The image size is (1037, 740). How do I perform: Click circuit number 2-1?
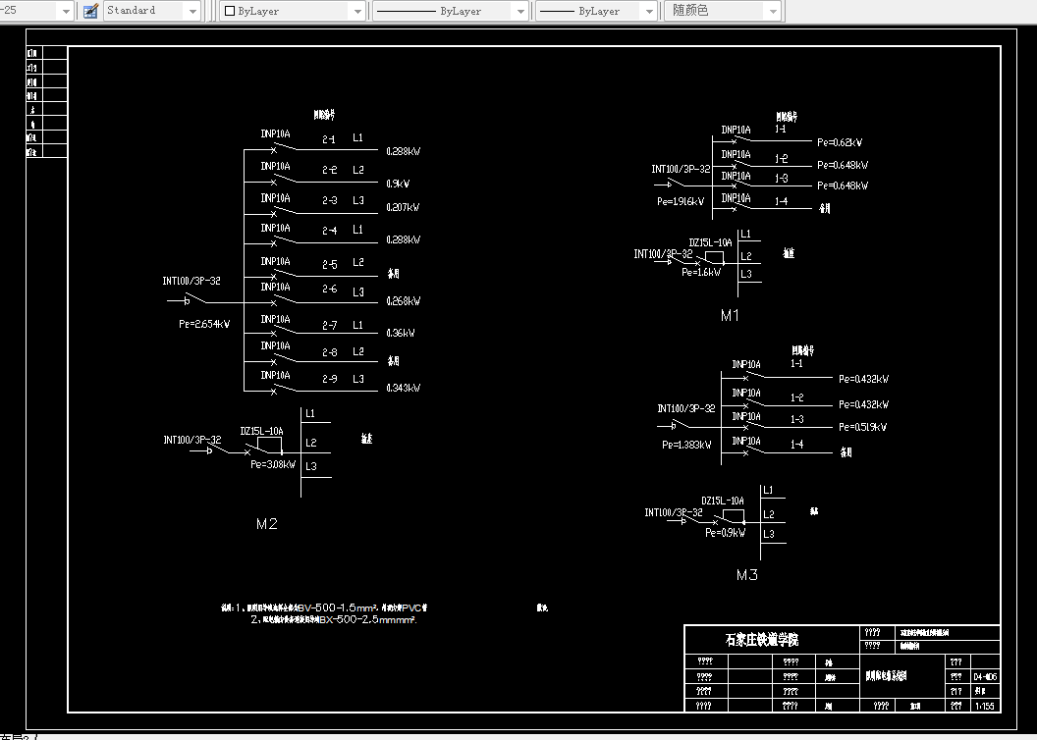[x=329, y=139]
